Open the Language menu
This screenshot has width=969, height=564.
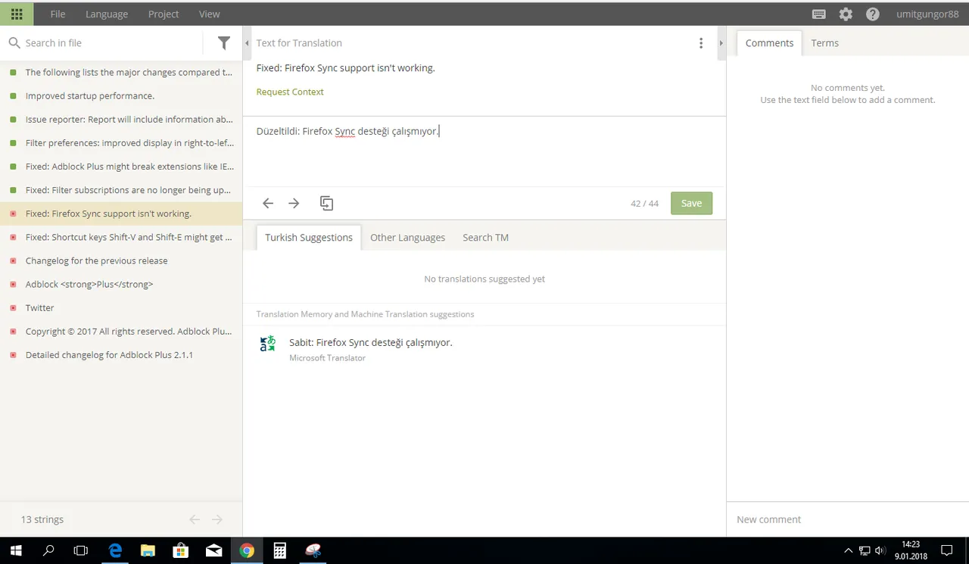click(107, 14)
